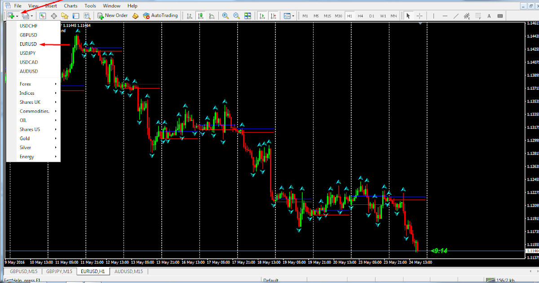
Task: Open the Tools menu
Action: pos(90,5)
